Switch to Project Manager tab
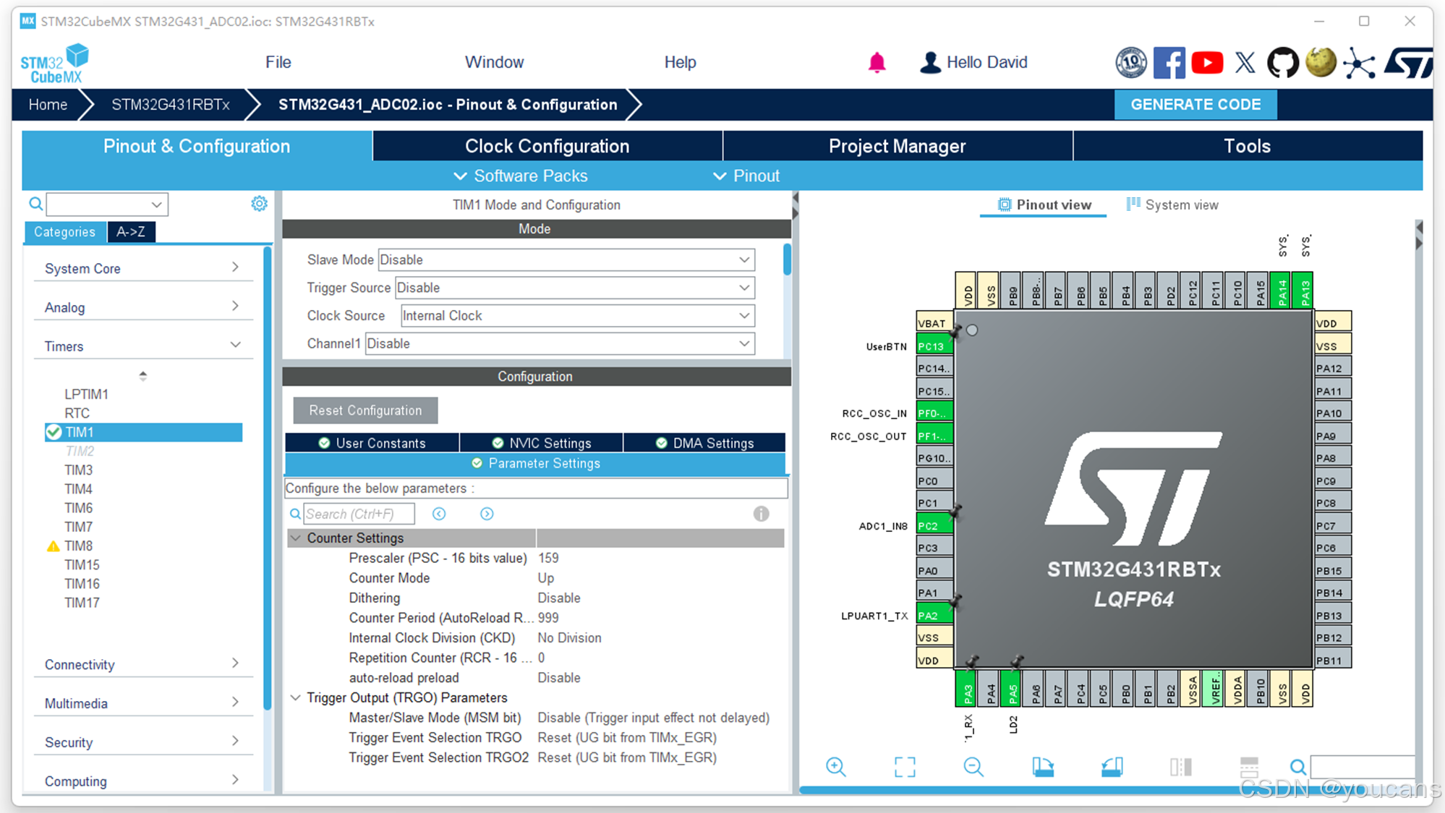 (897, 146)
